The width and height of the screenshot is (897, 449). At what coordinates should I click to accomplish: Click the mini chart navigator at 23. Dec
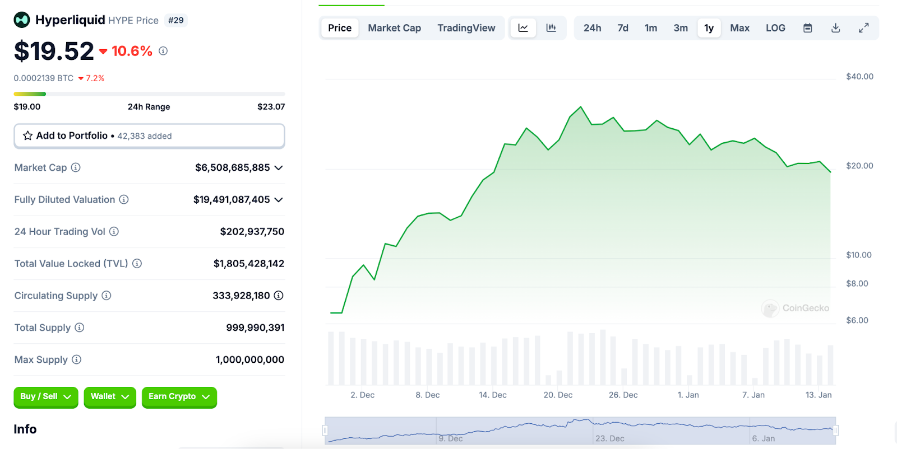click(x=610, y=438)
